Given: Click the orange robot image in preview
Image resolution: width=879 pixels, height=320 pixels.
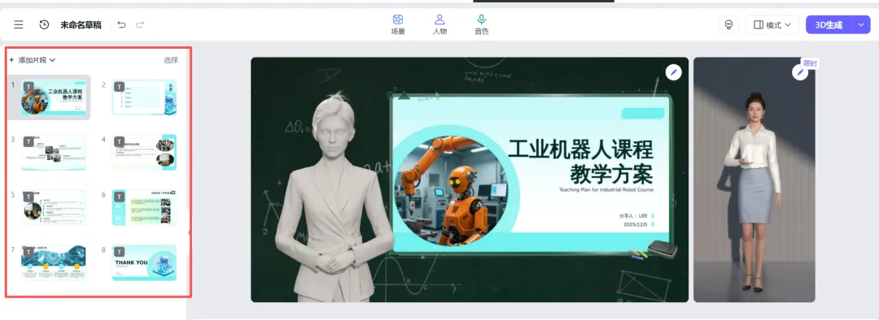Looking at the screenshot, I should pyautogui.click(x=451, y=192).
